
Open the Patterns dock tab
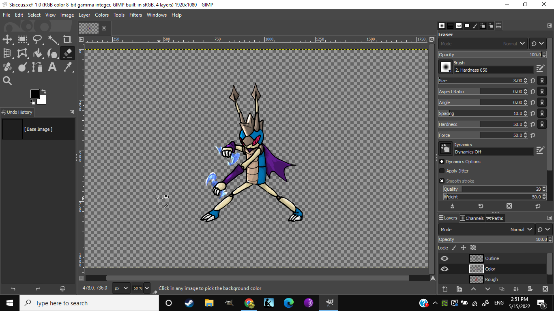click(x=450, y=26)
